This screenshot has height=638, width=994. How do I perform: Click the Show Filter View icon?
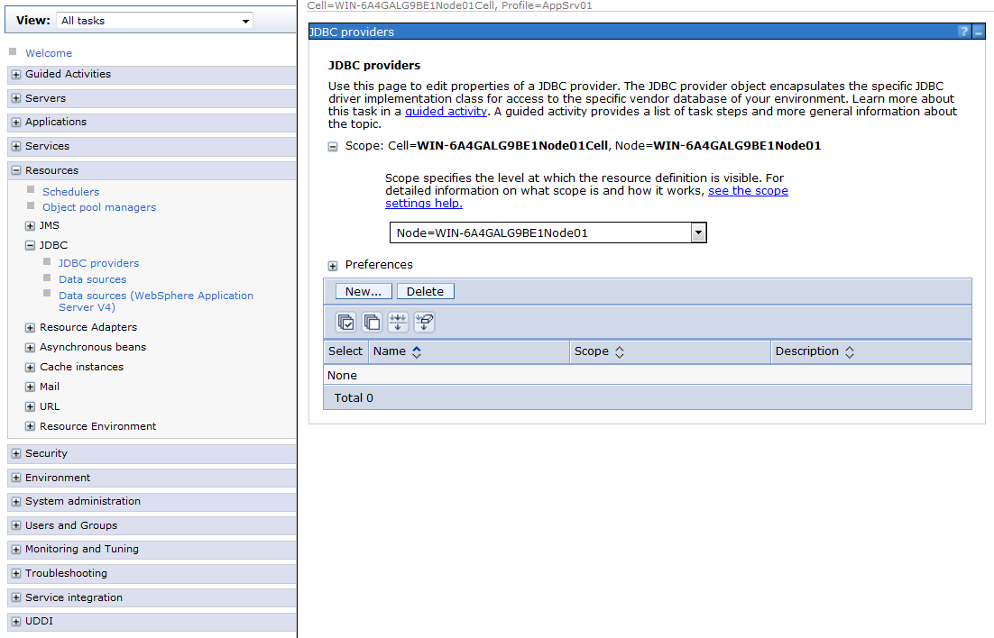click(398, 322)
